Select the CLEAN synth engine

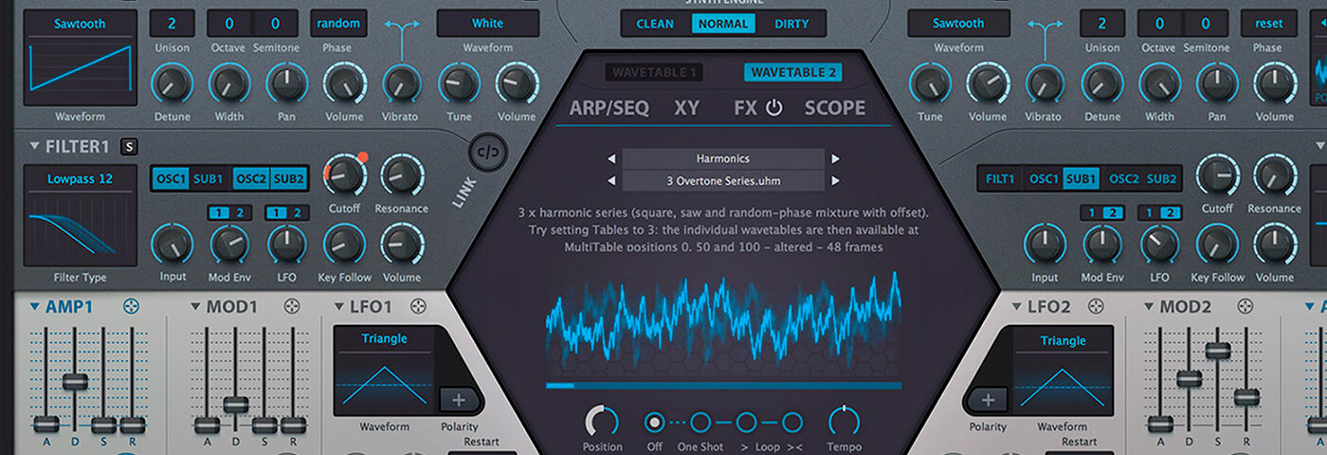pos(655,24)
